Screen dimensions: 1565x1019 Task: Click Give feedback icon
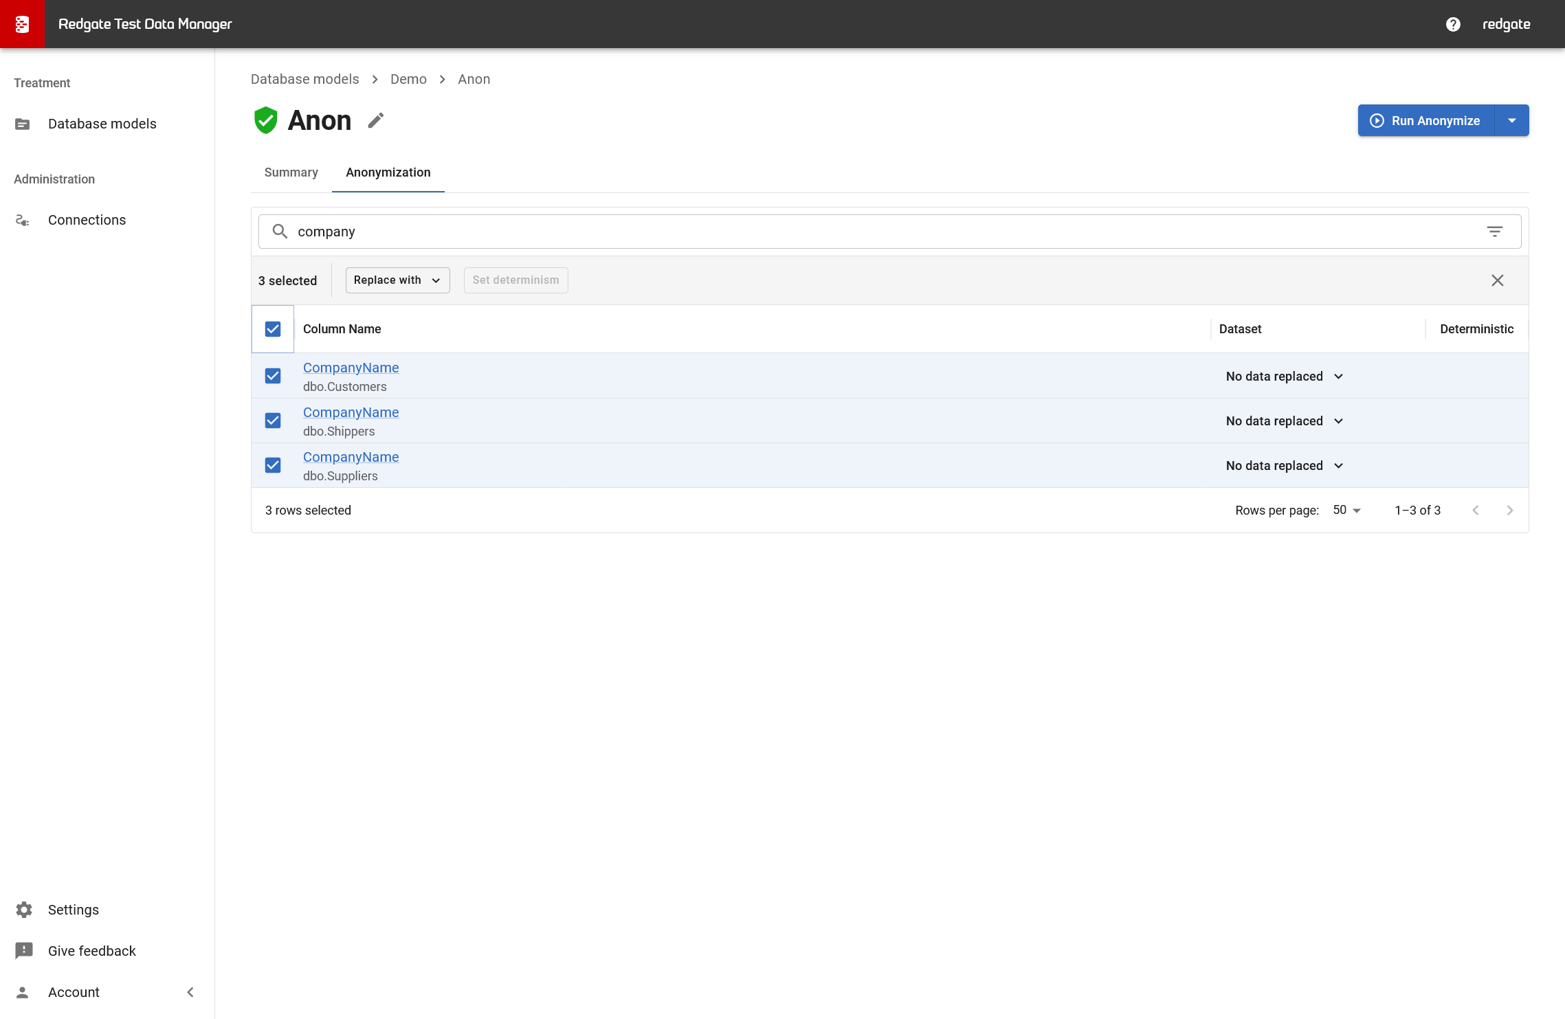tap(24, 951)
